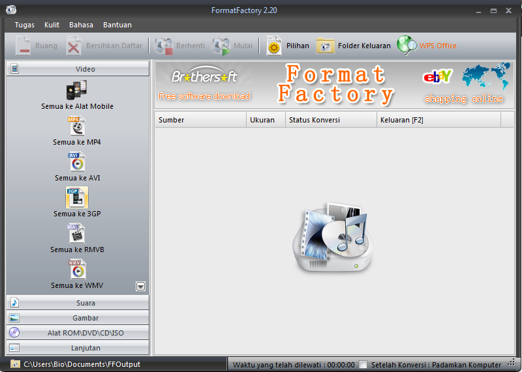Click the card icon beside Lanjutan
The width and height of the screenshot is (522, 372).
point(14,348)
